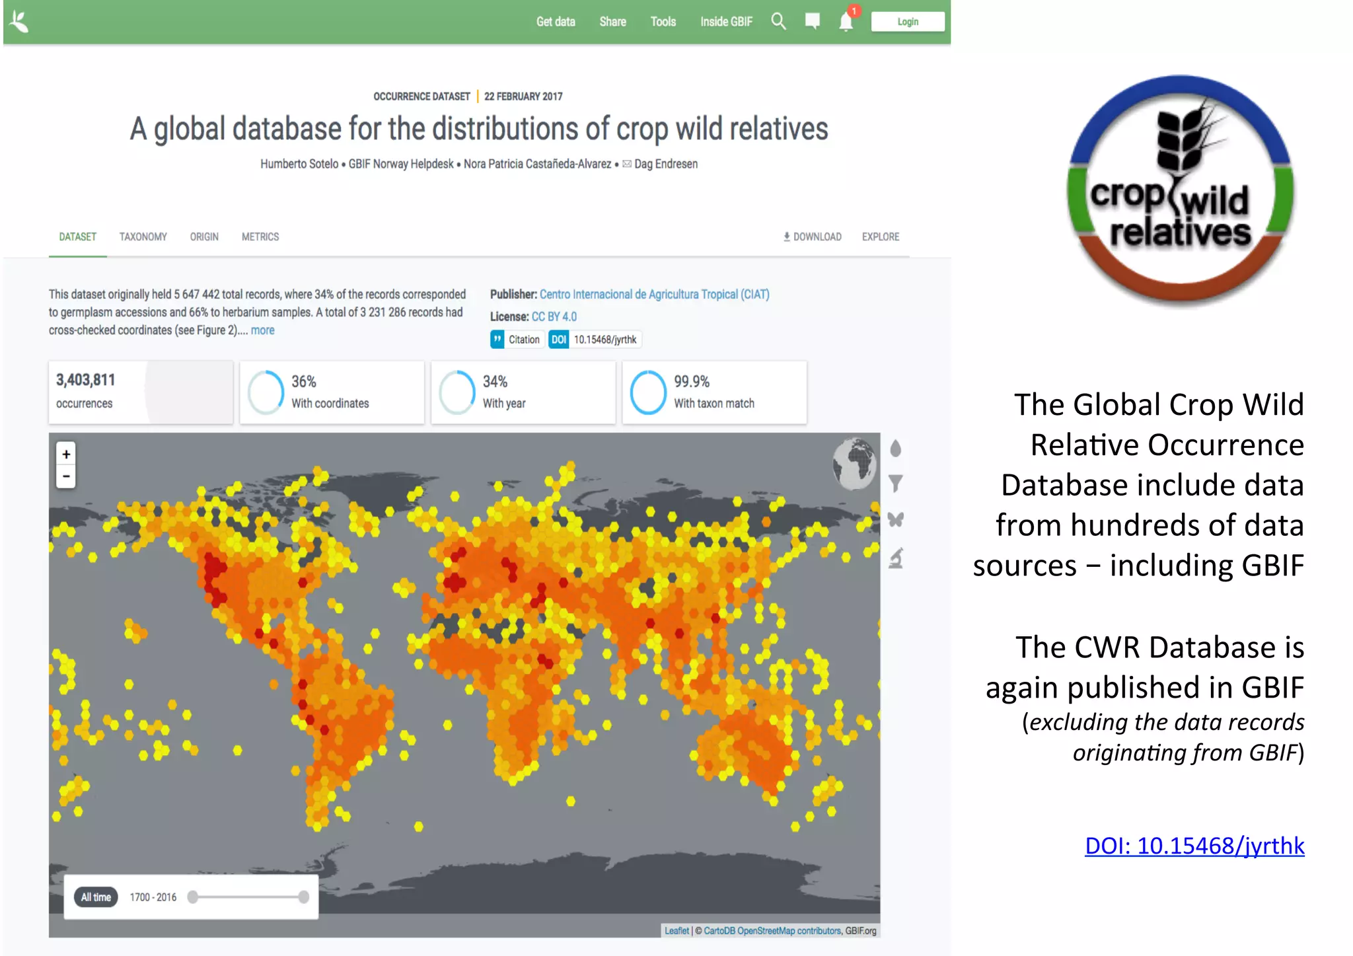Viewport: 1353px width, 956px height.
Task: Click author name Humberto Sotelo
Action: point(299,164)
